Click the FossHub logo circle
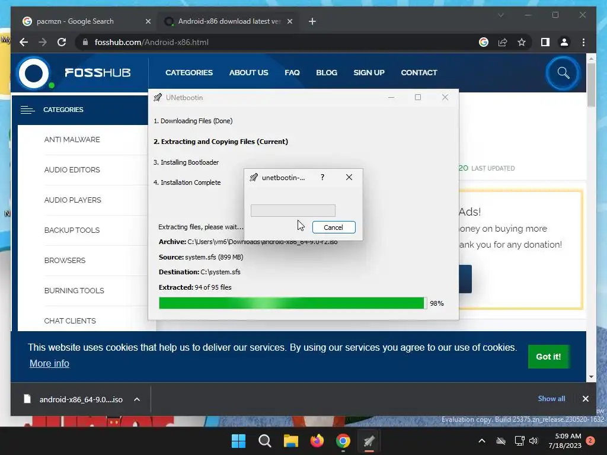The width and height of the screenshot is (607, 455). click(x=34, y=73)
